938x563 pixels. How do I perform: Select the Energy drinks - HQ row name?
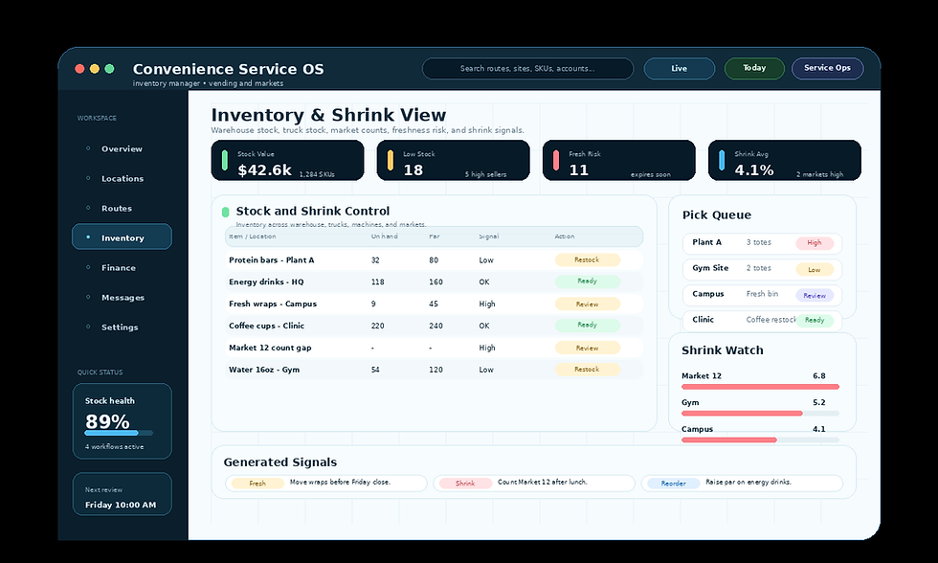point(266,281)
